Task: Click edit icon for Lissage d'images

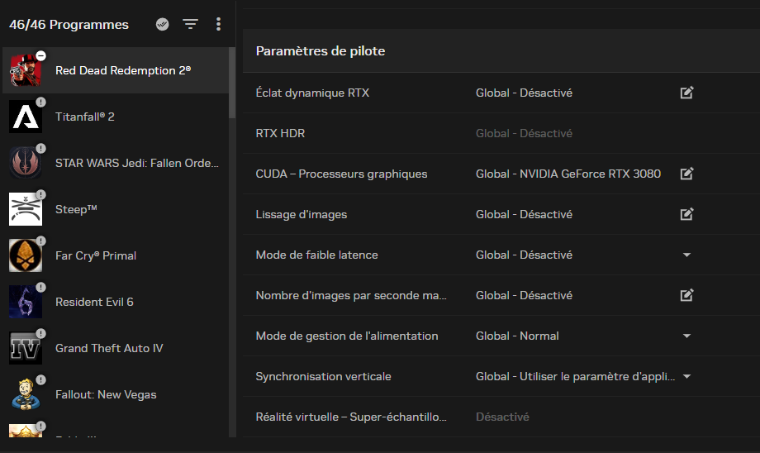Action: [686, 214]
